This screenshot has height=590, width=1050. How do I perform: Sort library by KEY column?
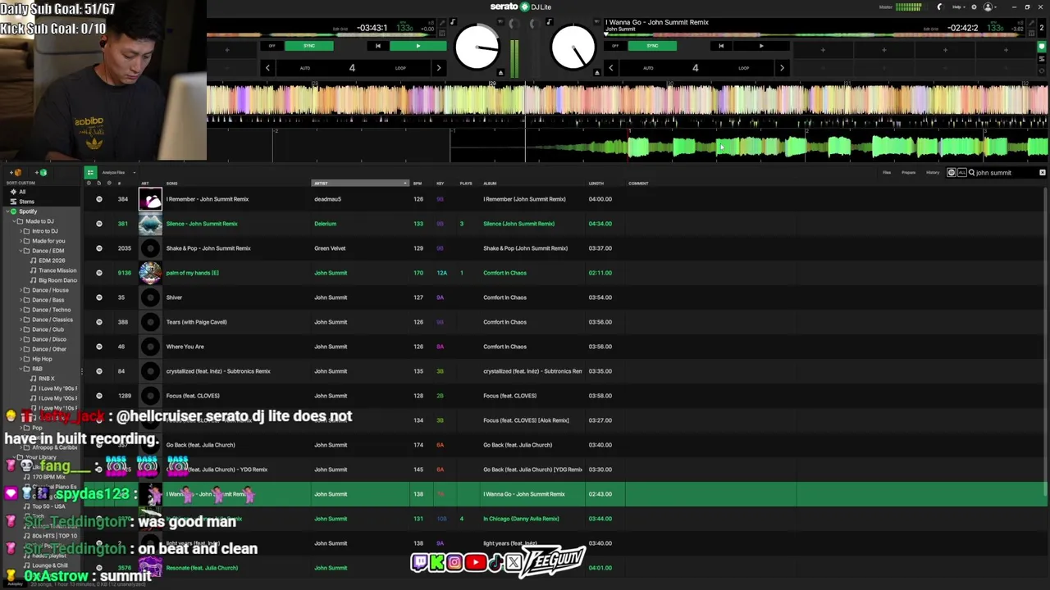(x=441, y=184)
